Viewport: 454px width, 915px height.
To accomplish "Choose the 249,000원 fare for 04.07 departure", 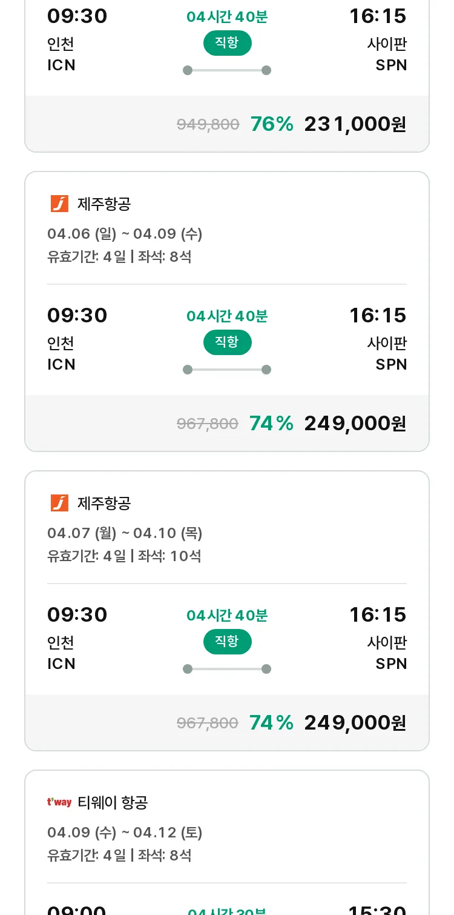I will point(355,723).
